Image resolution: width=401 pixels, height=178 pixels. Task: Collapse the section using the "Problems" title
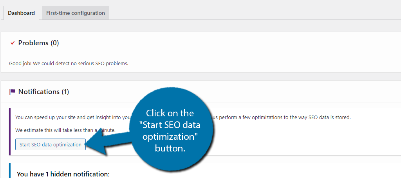tap(33, 43)
